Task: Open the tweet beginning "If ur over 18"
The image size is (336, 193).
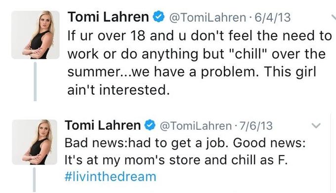Action: coord(200,63)
